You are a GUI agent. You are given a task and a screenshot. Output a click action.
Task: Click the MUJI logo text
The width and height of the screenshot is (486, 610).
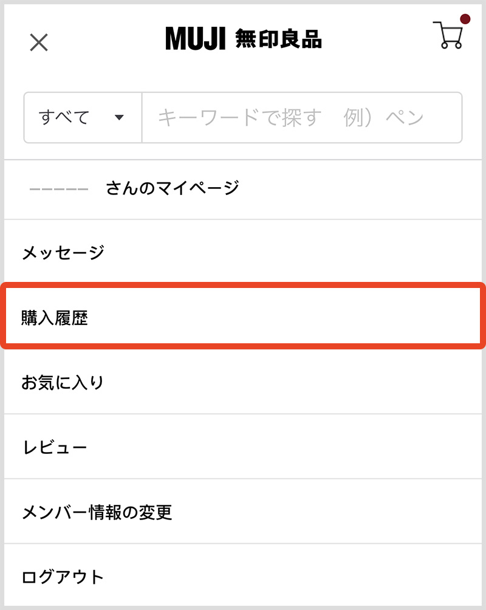(196, 39)
